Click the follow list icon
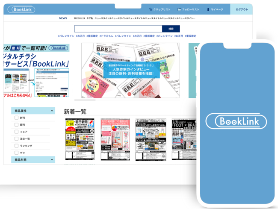The height and width of the screenshot is (209, 278). click(180, 9)
